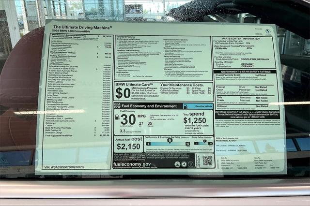Click the EPA DOT badge

click(117, 106)
